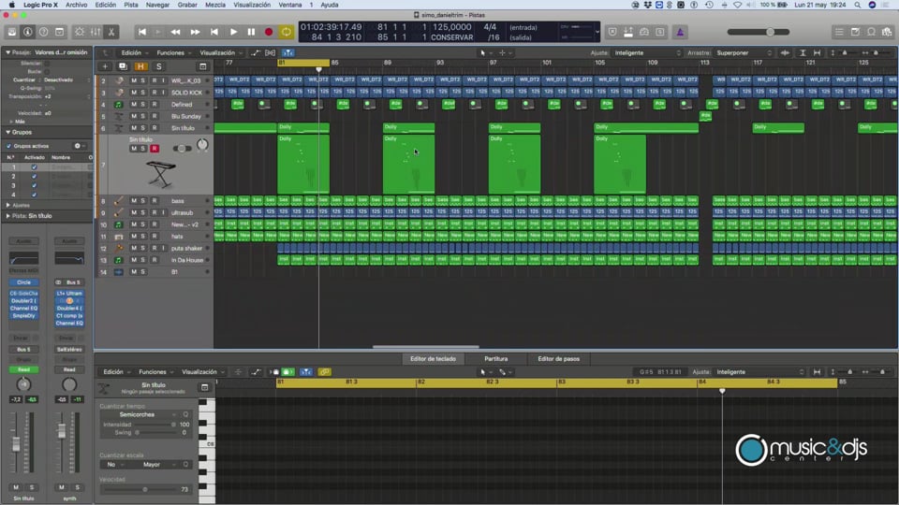
Task: Open LCD display options arrow
Action: point(597,32)
